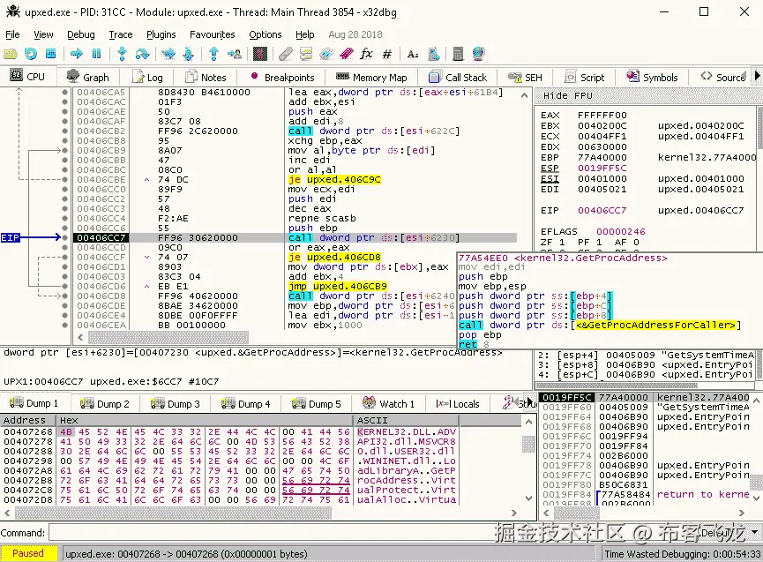Switch to the Dump 3 tab
This screenshot has height=562, width=763.
(x=176, y=404)
